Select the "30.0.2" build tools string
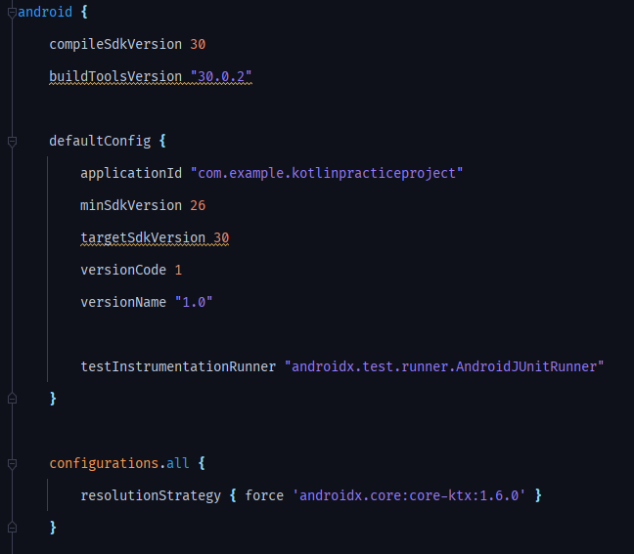 [221, 76]
